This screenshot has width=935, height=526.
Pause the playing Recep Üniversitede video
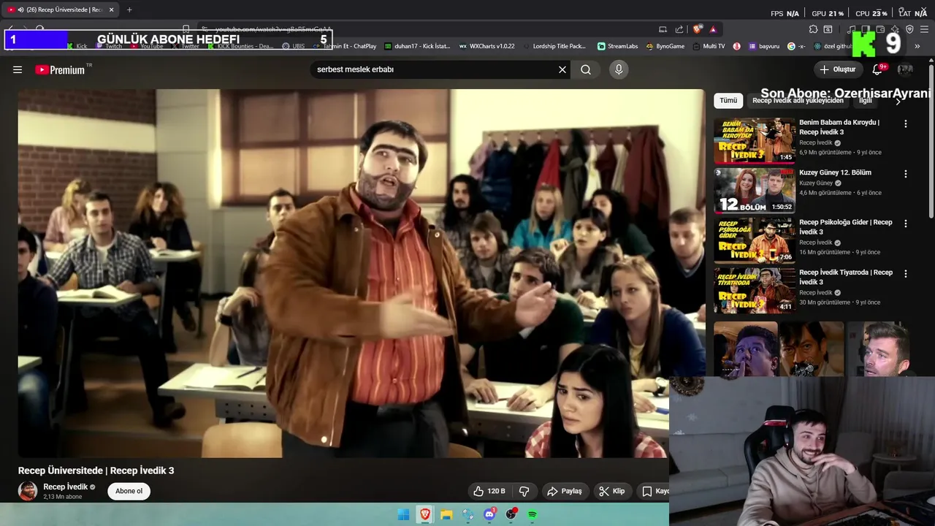tap(361, 273)
